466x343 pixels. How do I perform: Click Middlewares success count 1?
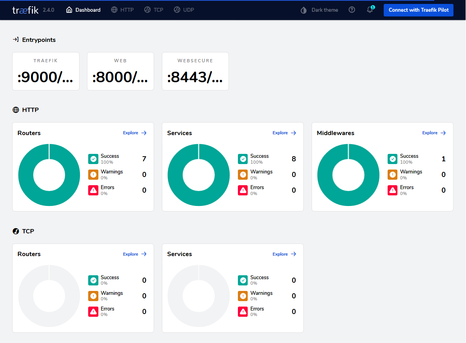[x=443, y=159]
